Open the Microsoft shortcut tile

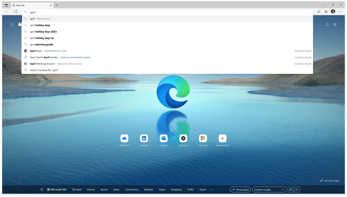coord(203,138)
